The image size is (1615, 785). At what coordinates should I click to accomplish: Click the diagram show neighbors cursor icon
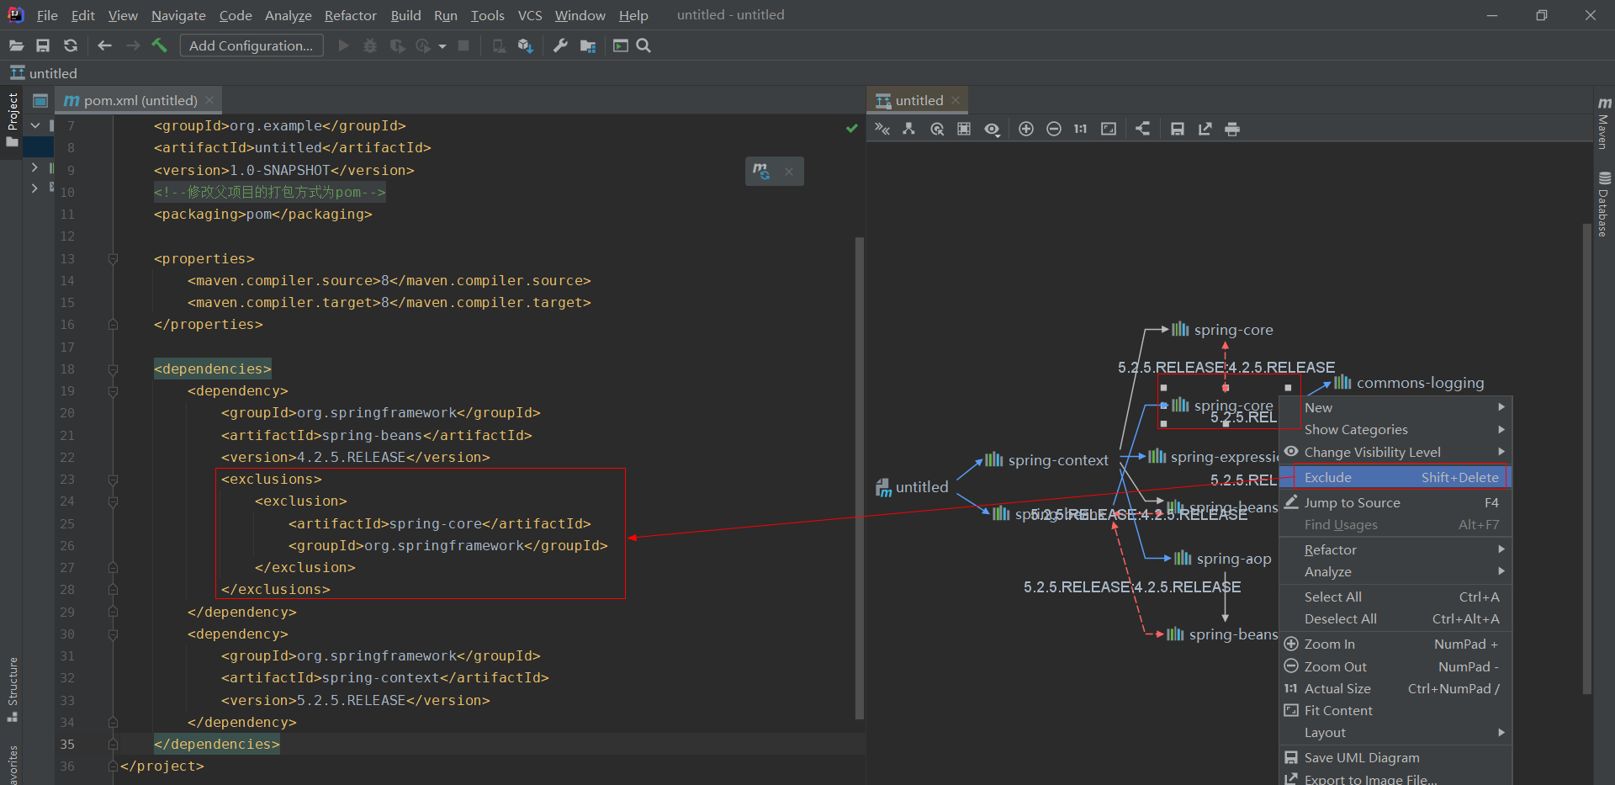937,129
